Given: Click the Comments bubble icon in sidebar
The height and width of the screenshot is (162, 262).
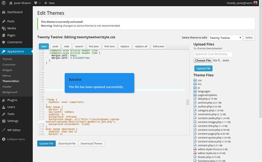Looking at the screenshot, I should (4, 42).
